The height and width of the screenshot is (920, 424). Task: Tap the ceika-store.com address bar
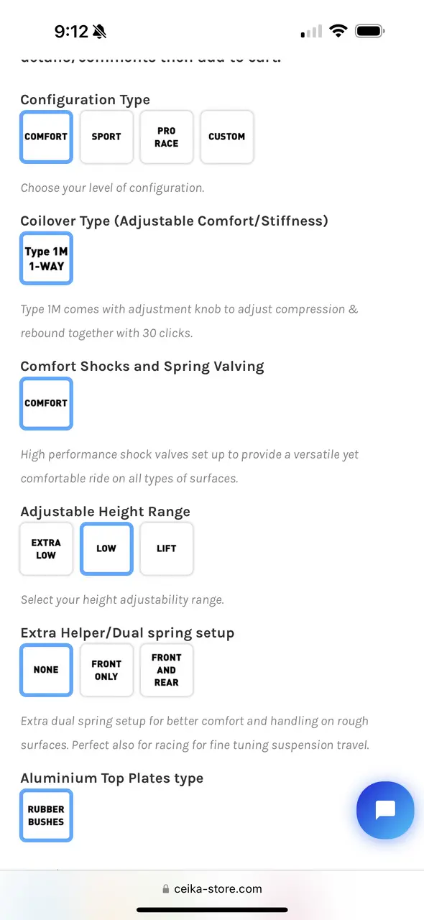[212, 889]
